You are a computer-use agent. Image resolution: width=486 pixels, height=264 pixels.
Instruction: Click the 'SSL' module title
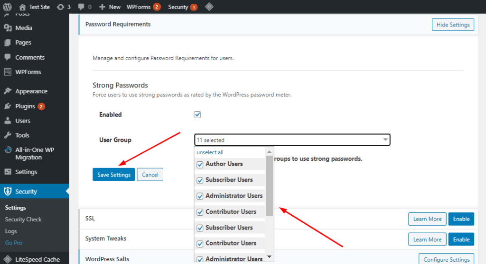coord(90,218)
